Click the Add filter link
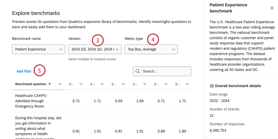278x139 pixels. (24, 71)
